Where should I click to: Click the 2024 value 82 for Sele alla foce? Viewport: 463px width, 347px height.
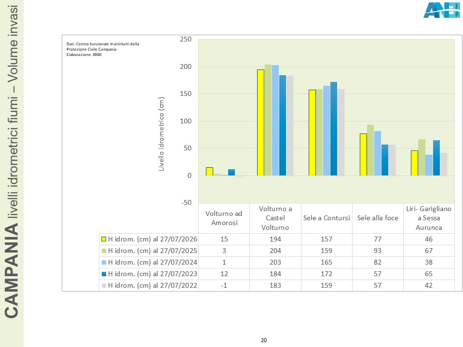[378, 262]
